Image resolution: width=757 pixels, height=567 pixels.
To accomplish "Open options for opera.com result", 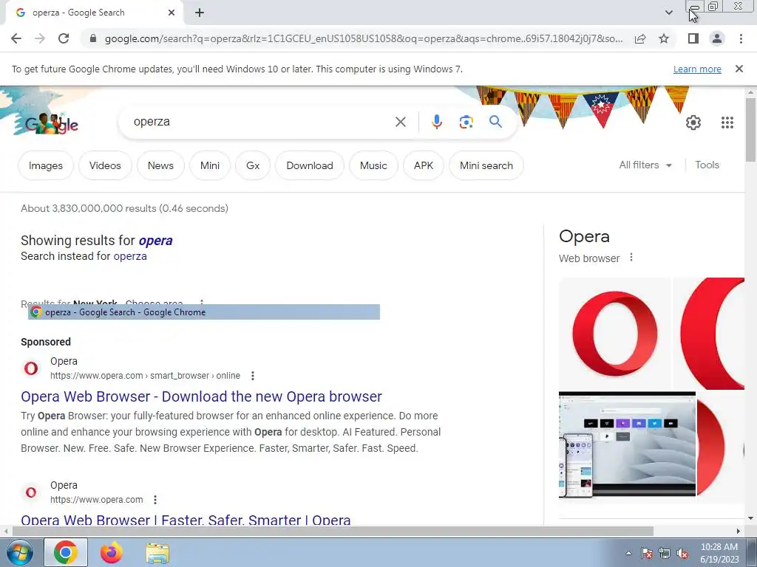I will click(155, 500).
